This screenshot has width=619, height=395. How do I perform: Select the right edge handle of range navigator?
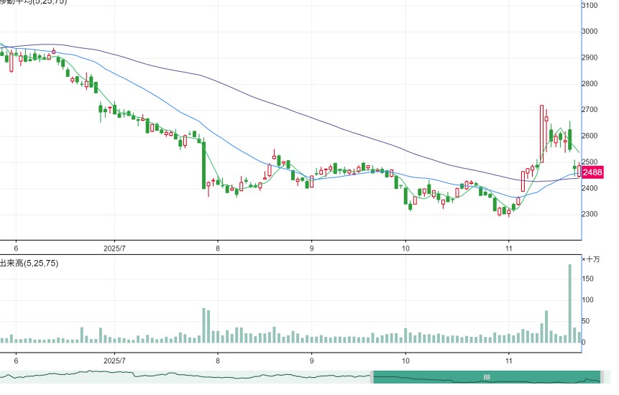click(602, 377)
